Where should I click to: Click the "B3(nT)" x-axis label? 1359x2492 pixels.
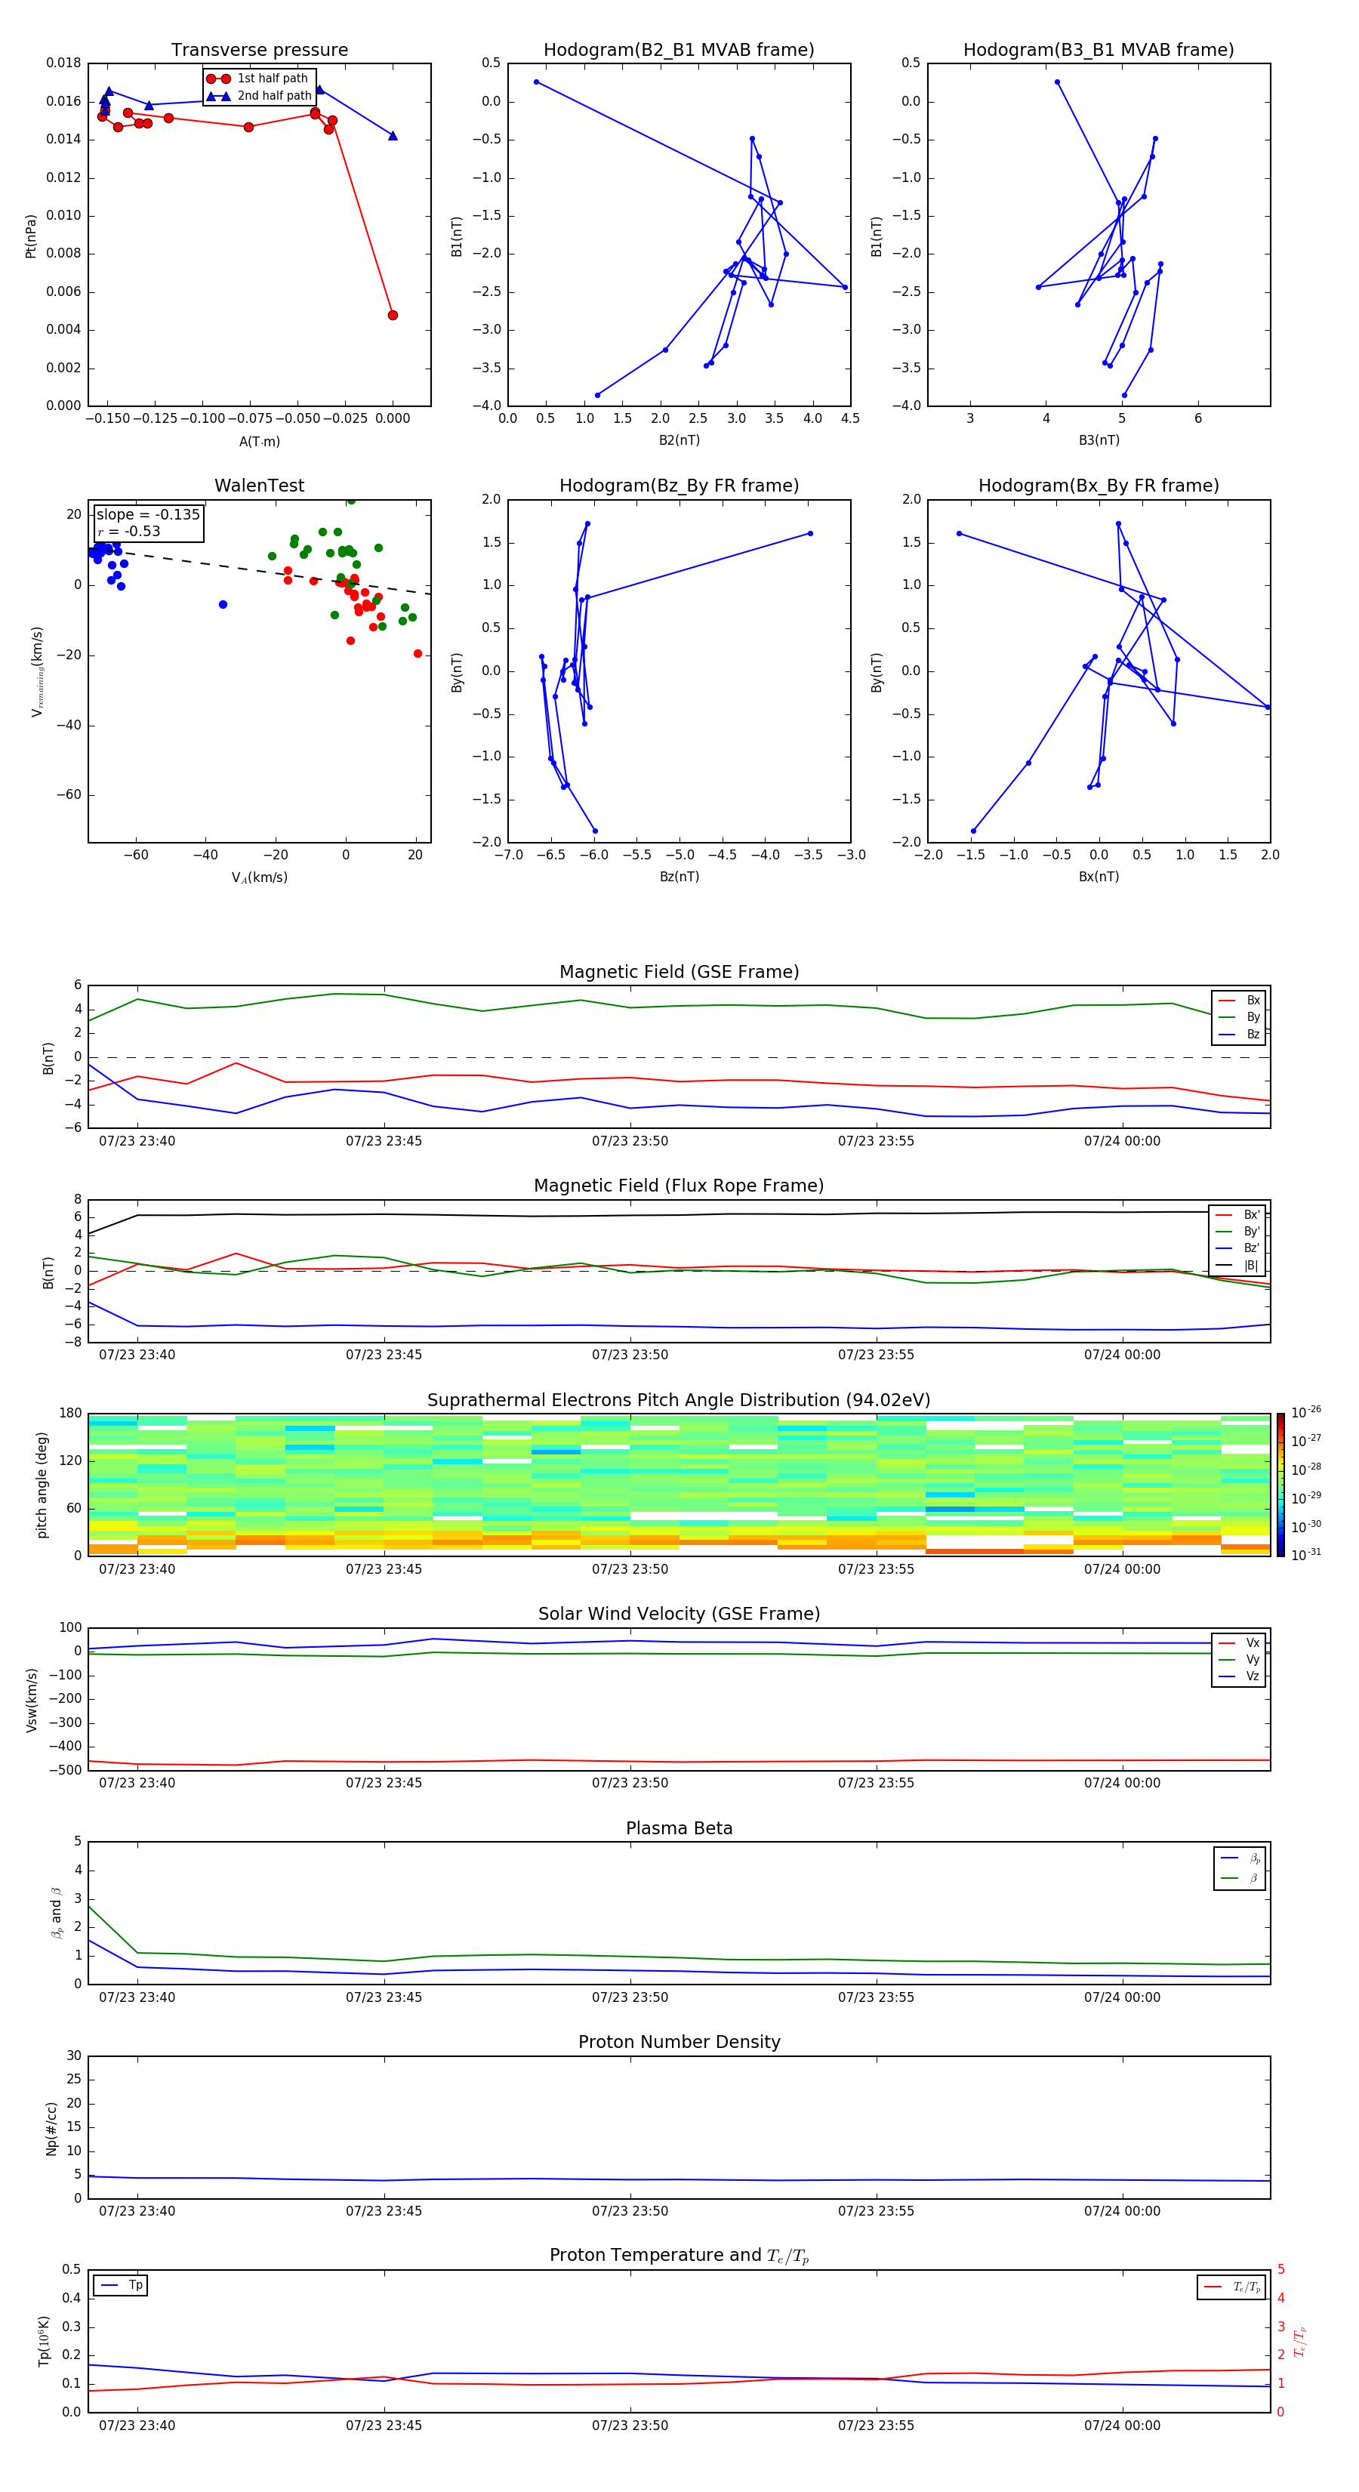coord(1099,440)
